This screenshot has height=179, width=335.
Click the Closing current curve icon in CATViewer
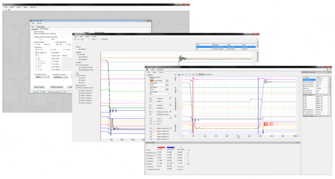tap(154, 112)
